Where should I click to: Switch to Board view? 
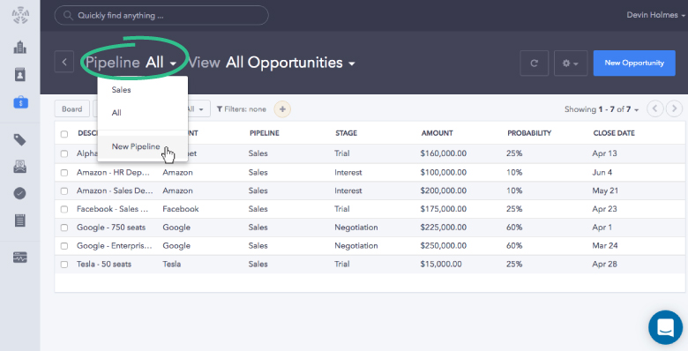click(72, 108)
